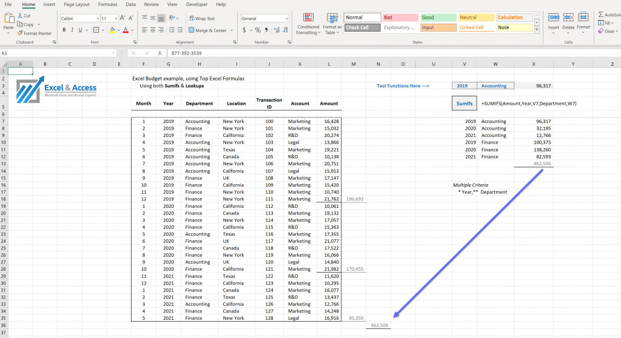Click the increase indent icon
This screenshot has height=338, width=621.
(180, 30)
